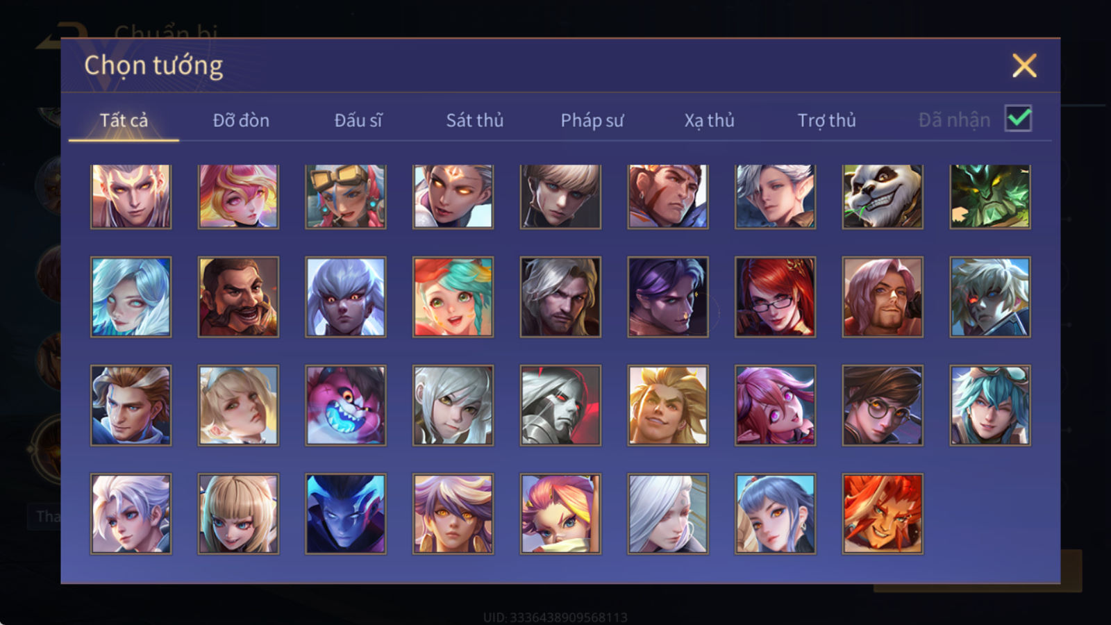Pick the golden spiky-haired smiling hero
The height and width of the screenshot is (625, 1111).
point(668,406)
